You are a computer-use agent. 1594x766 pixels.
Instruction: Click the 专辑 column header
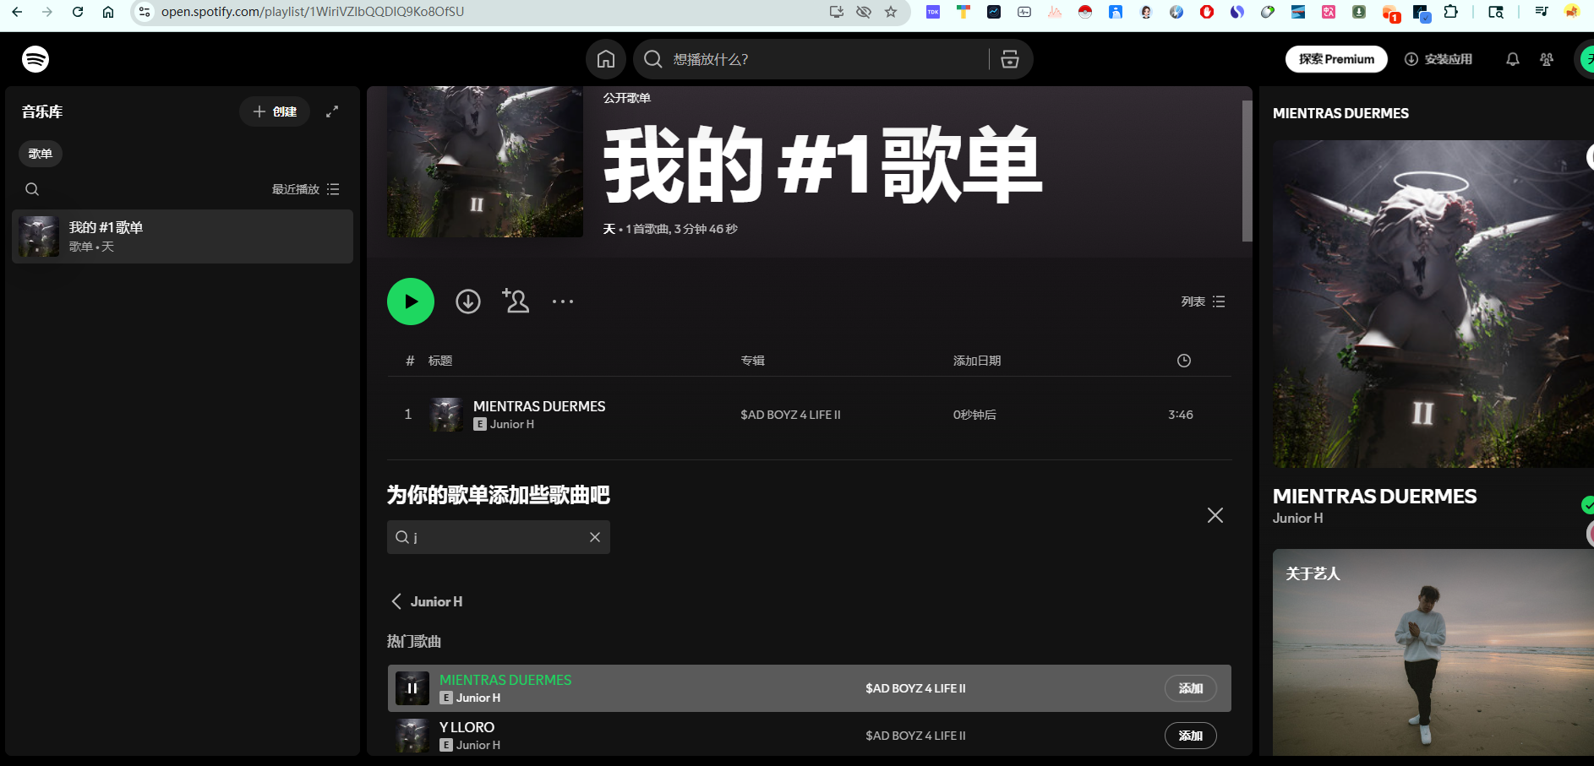click(752, 361)
